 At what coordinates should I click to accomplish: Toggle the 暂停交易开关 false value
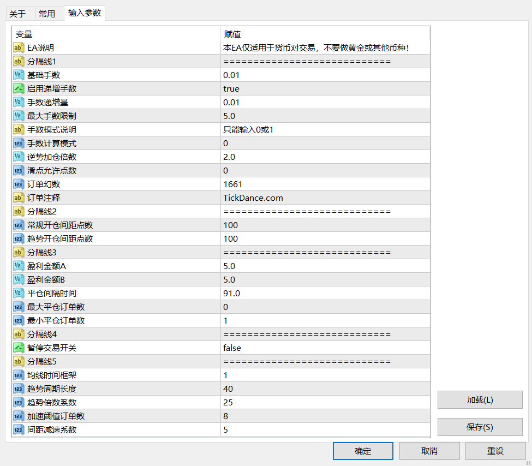click(x=232, y=348)
